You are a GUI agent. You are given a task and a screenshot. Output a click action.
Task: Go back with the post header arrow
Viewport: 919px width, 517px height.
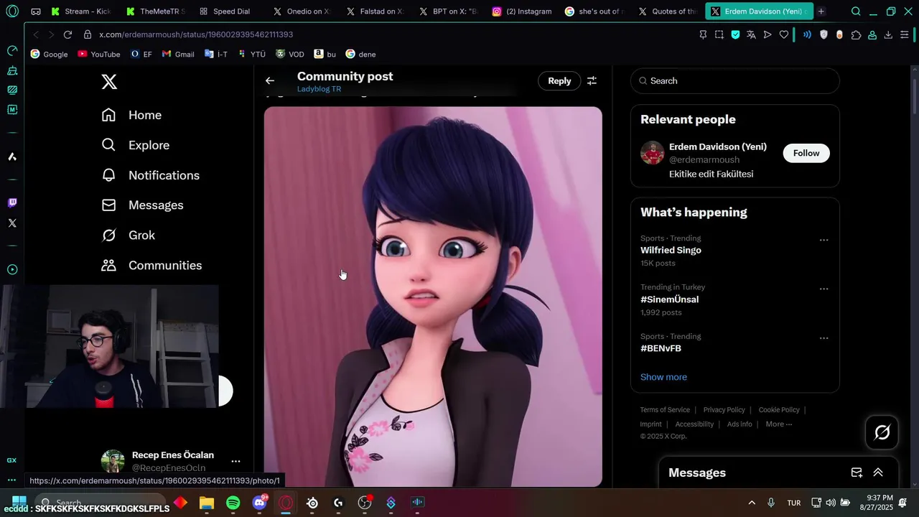point(270,81)
